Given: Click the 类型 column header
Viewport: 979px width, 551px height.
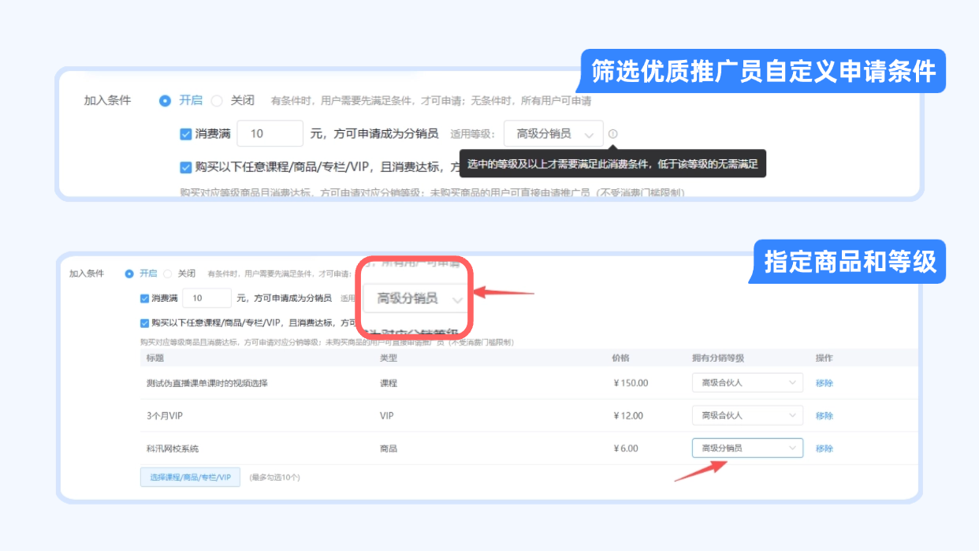Looking at the screenshot, I should [389, 358].
